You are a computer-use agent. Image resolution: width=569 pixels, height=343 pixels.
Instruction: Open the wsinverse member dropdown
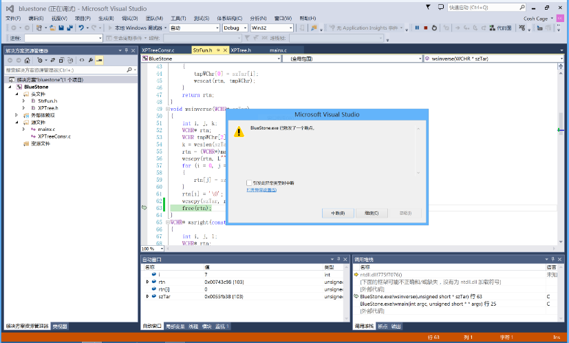click(493, 59)
